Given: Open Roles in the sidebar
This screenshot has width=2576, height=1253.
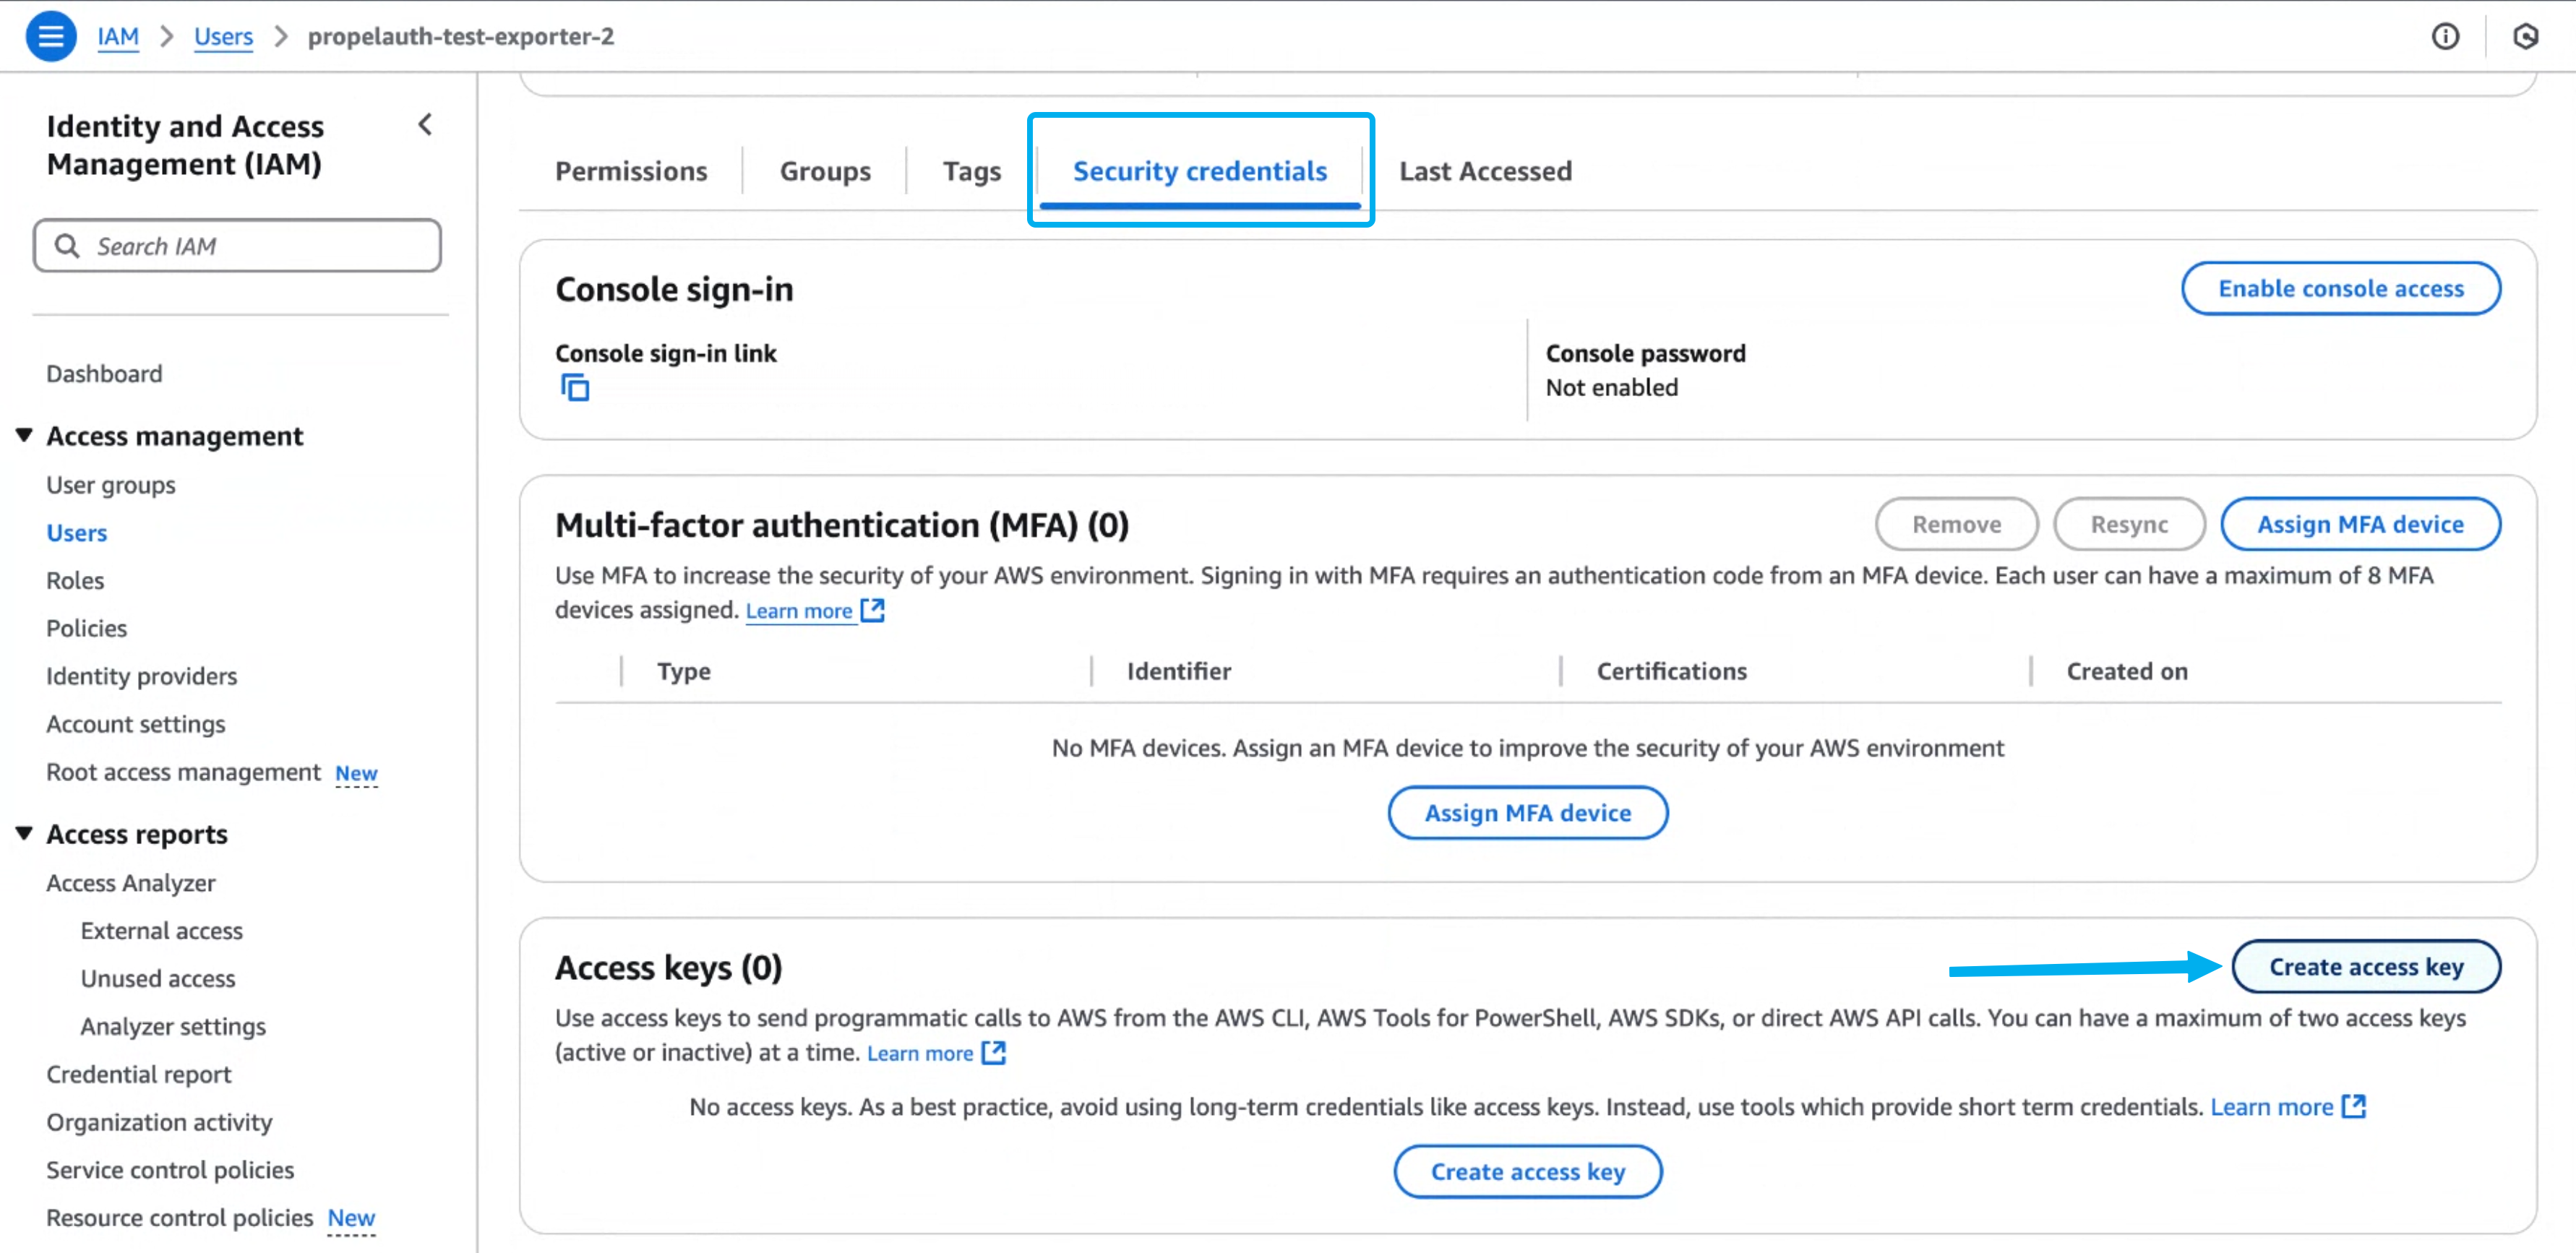Looking at the screenshot, I should click(x=75, y=580).
